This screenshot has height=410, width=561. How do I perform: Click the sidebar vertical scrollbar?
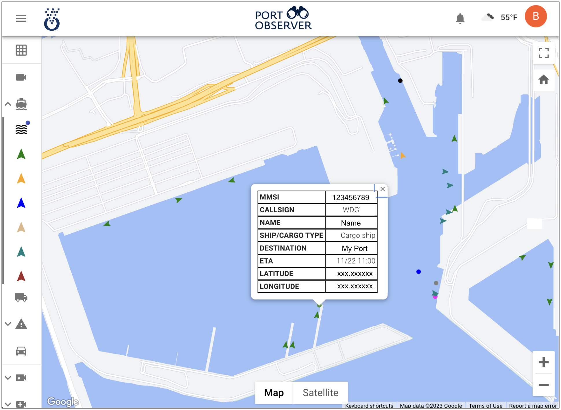pyautogui.click(x=3, y=201)
